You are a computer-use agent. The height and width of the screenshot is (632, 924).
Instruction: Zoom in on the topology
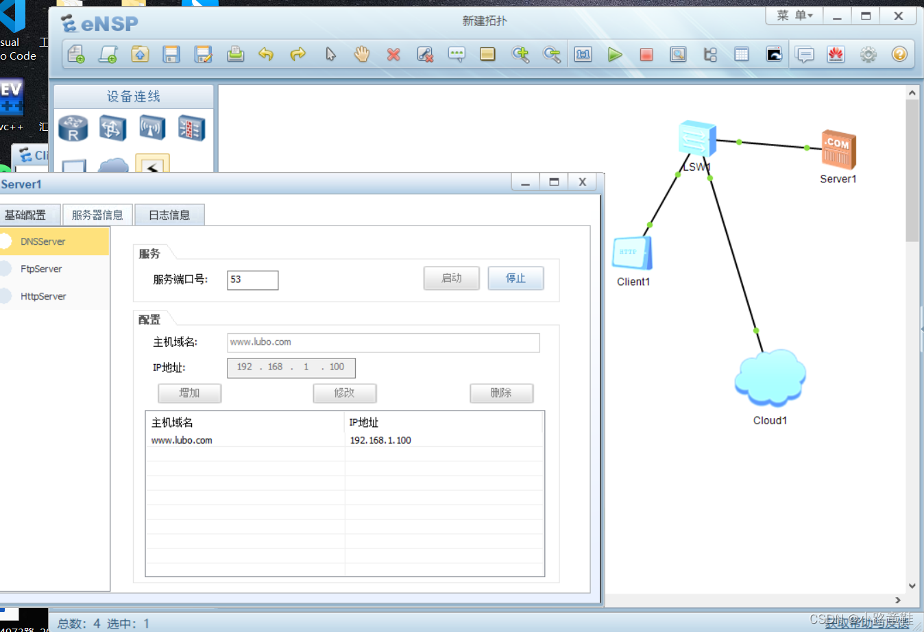pyautogui.click(x=520, y=54)
